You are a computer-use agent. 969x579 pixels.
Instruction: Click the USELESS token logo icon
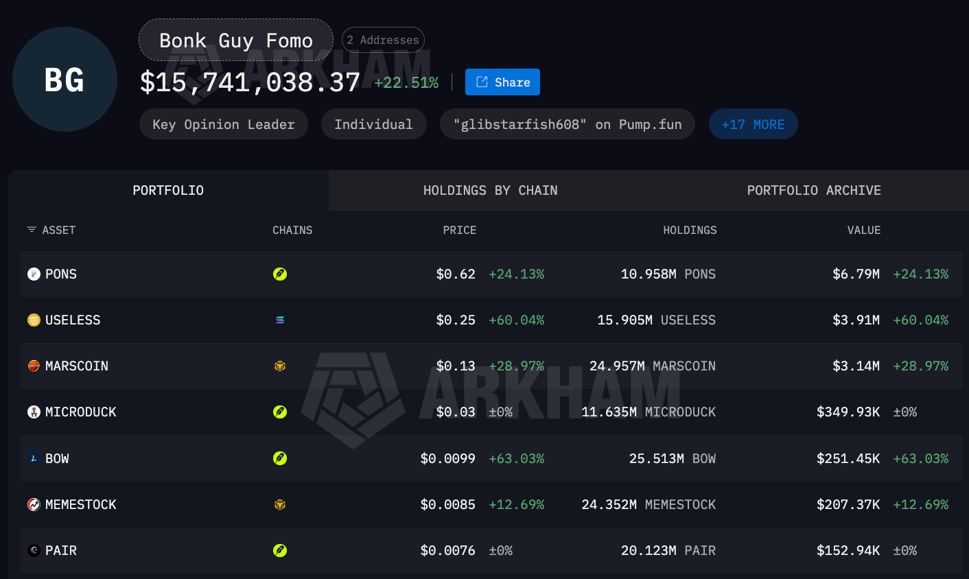34,320
